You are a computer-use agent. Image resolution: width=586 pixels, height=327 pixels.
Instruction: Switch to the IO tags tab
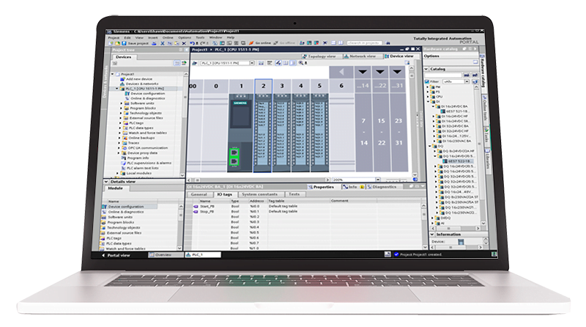[x=224, y=194]
